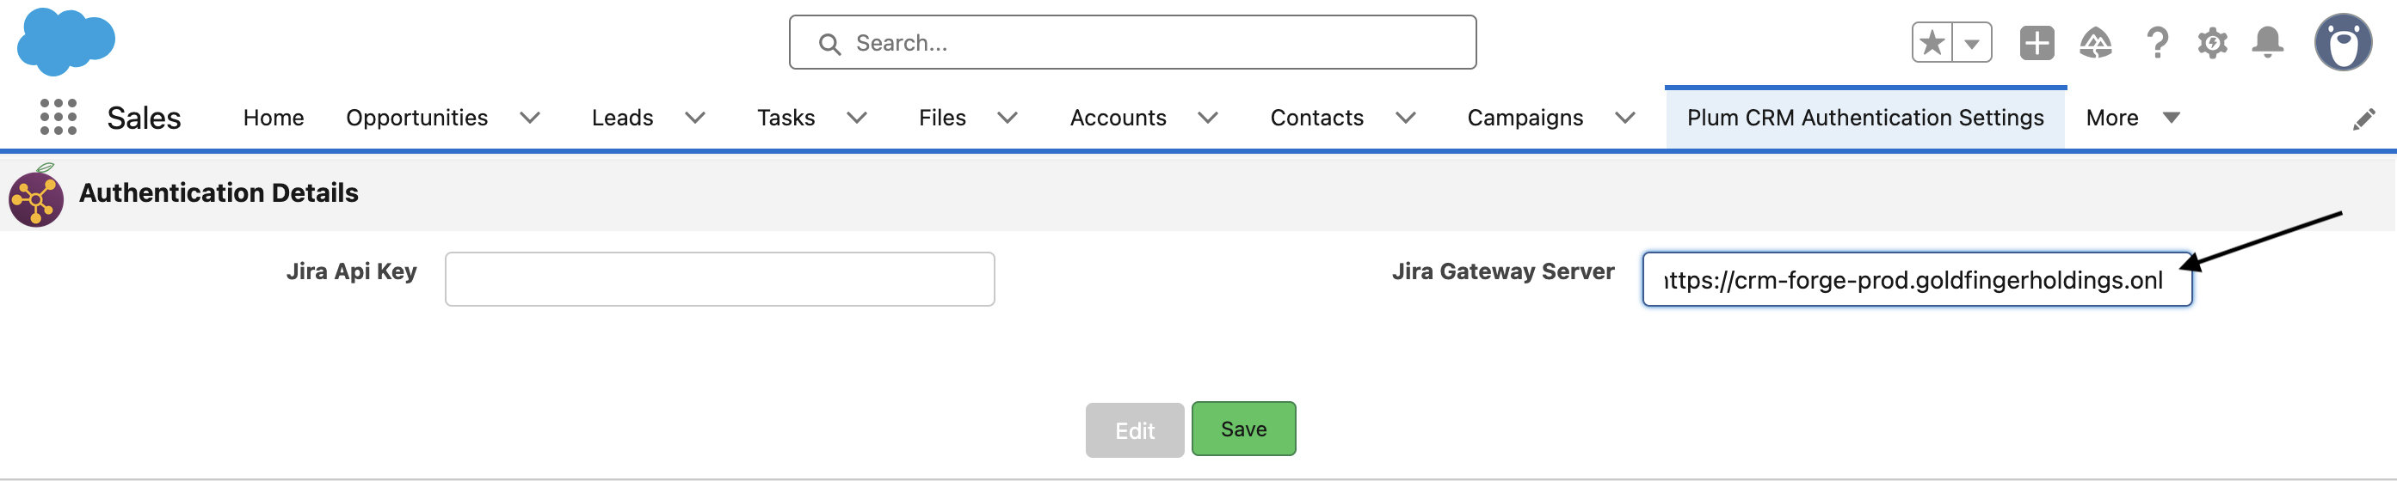Open the Setup gear icon
The height and width of the screenshot is (481, 2397).
tap(2213, 43)
